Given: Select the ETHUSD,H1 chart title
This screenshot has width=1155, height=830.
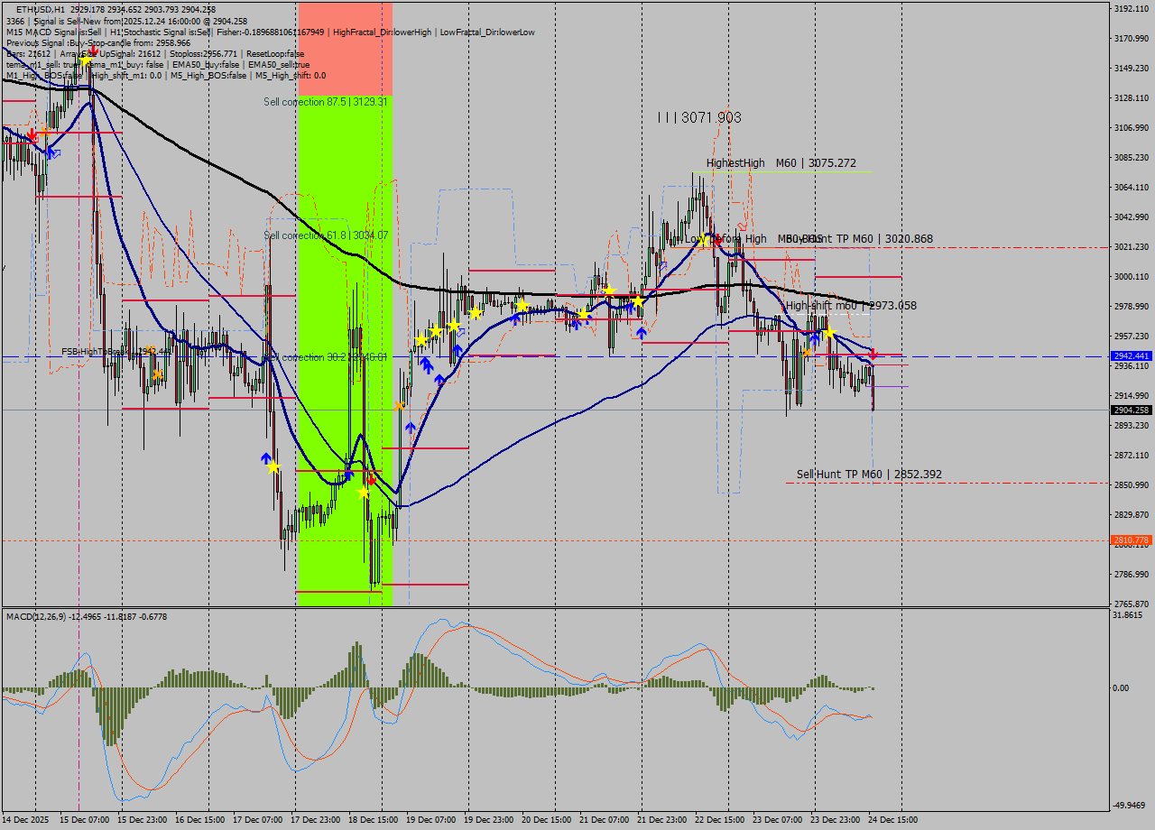Looking at the screenshot, I should pyautogui.click(x=36, y=6).
